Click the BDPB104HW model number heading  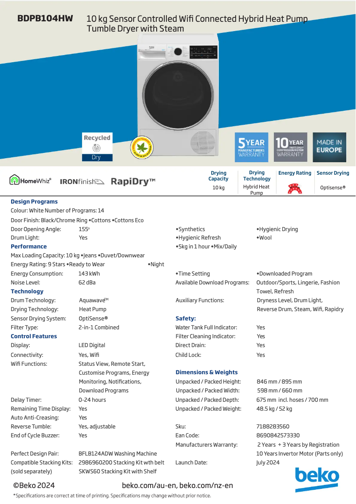click(45, 19)
